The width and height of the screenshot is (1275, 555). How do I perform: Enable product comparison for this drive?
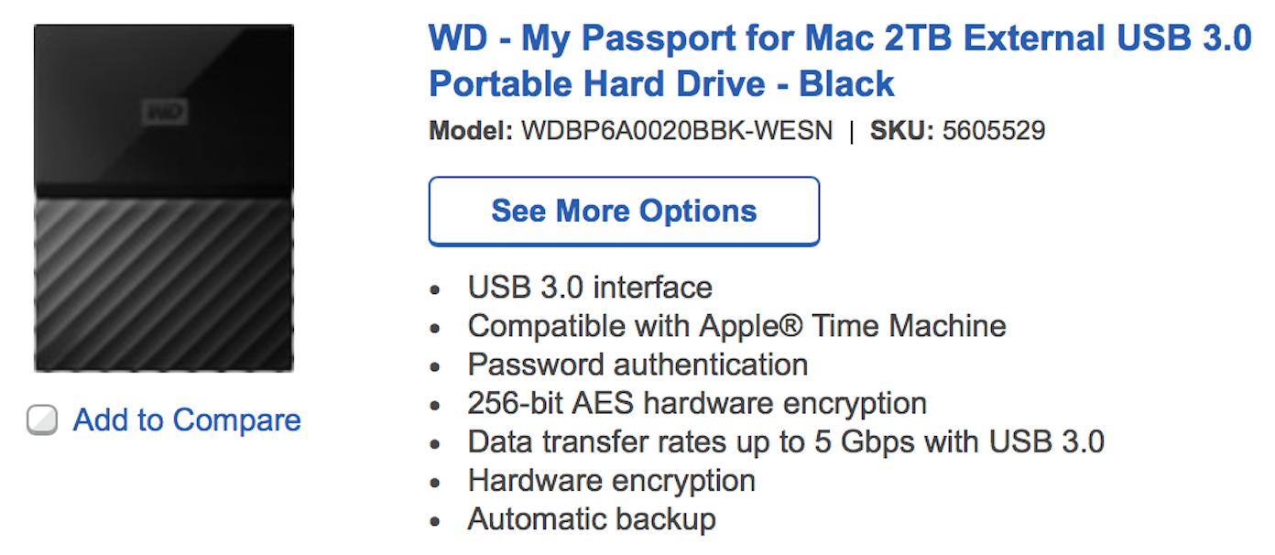coord(42,419)
